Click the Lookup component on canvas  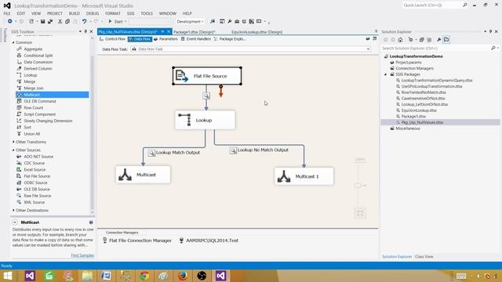205,120
